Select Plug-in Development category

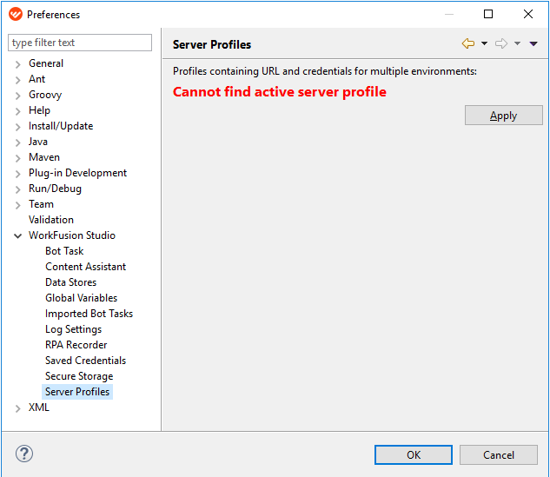tap(77, 173)
